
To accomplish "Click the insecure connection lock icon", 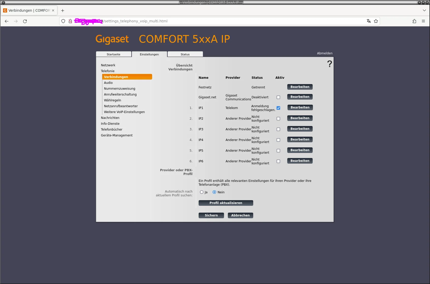I will pos(70,21).
